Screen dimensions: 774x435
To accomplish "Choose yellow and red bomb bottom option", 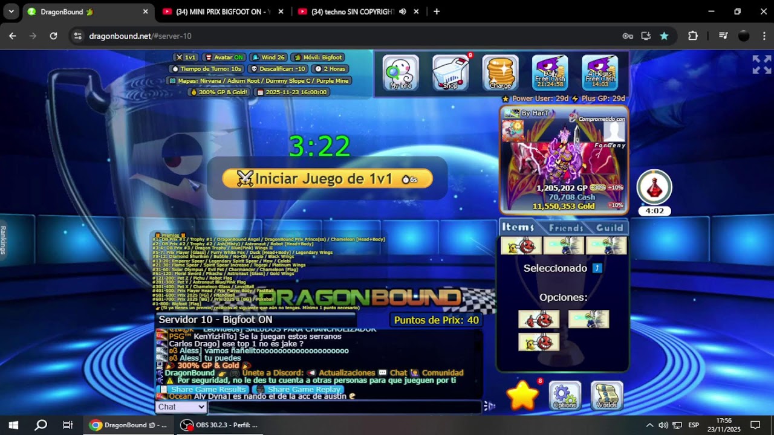I will coord(539,342).
